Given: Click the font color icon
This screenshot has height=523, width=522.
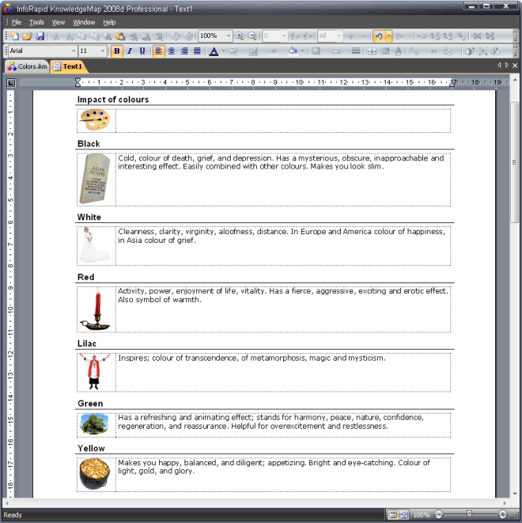Looking at the screenshot, I should click(213, 51).
